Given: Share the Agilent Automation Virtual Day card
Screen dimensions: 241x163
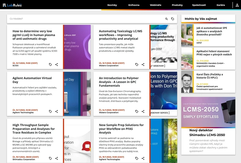Looking at the screenshot, I should click(57, 111).
